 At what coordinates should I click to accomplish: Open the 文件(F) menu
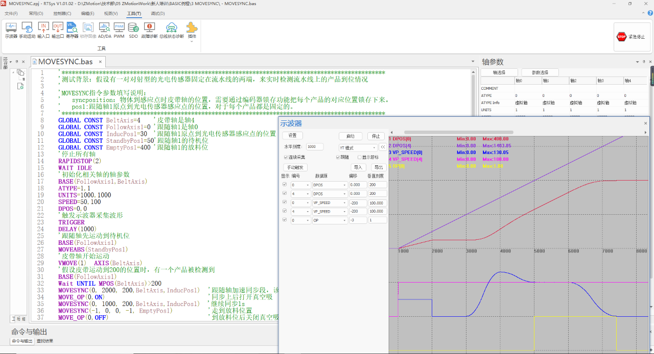click(x=11, y=13)
